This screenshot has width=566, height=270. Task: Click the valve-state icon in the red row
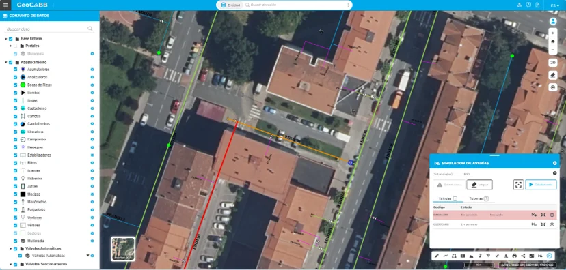[534, 215]
